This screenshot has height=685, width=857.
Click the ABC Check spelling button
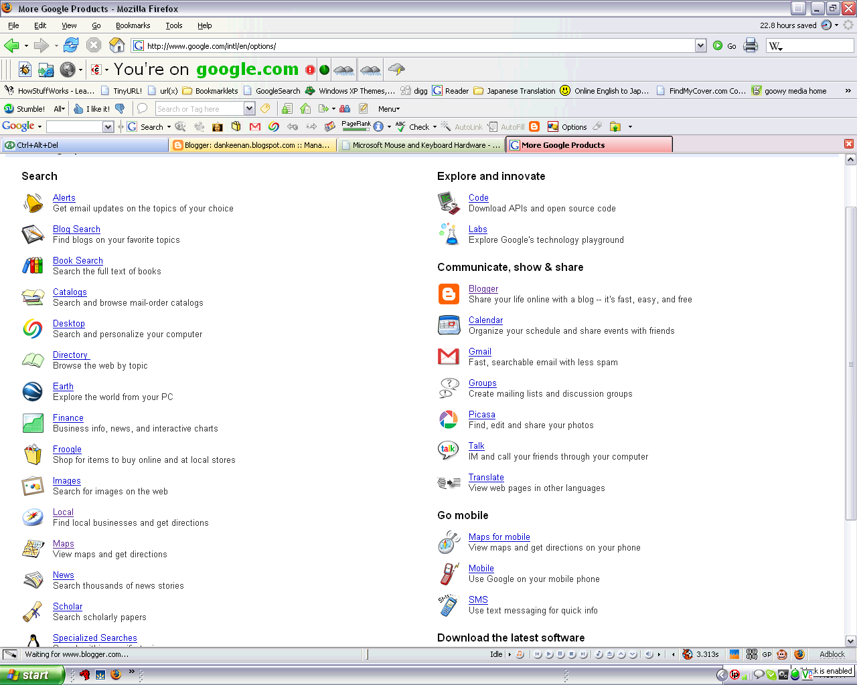click(x=412, y=126)
